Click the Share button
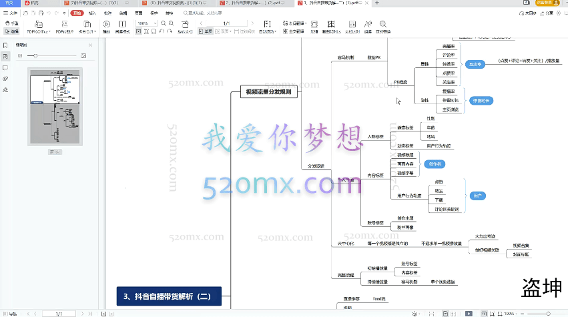568x317 pixels. coord(547,13)
